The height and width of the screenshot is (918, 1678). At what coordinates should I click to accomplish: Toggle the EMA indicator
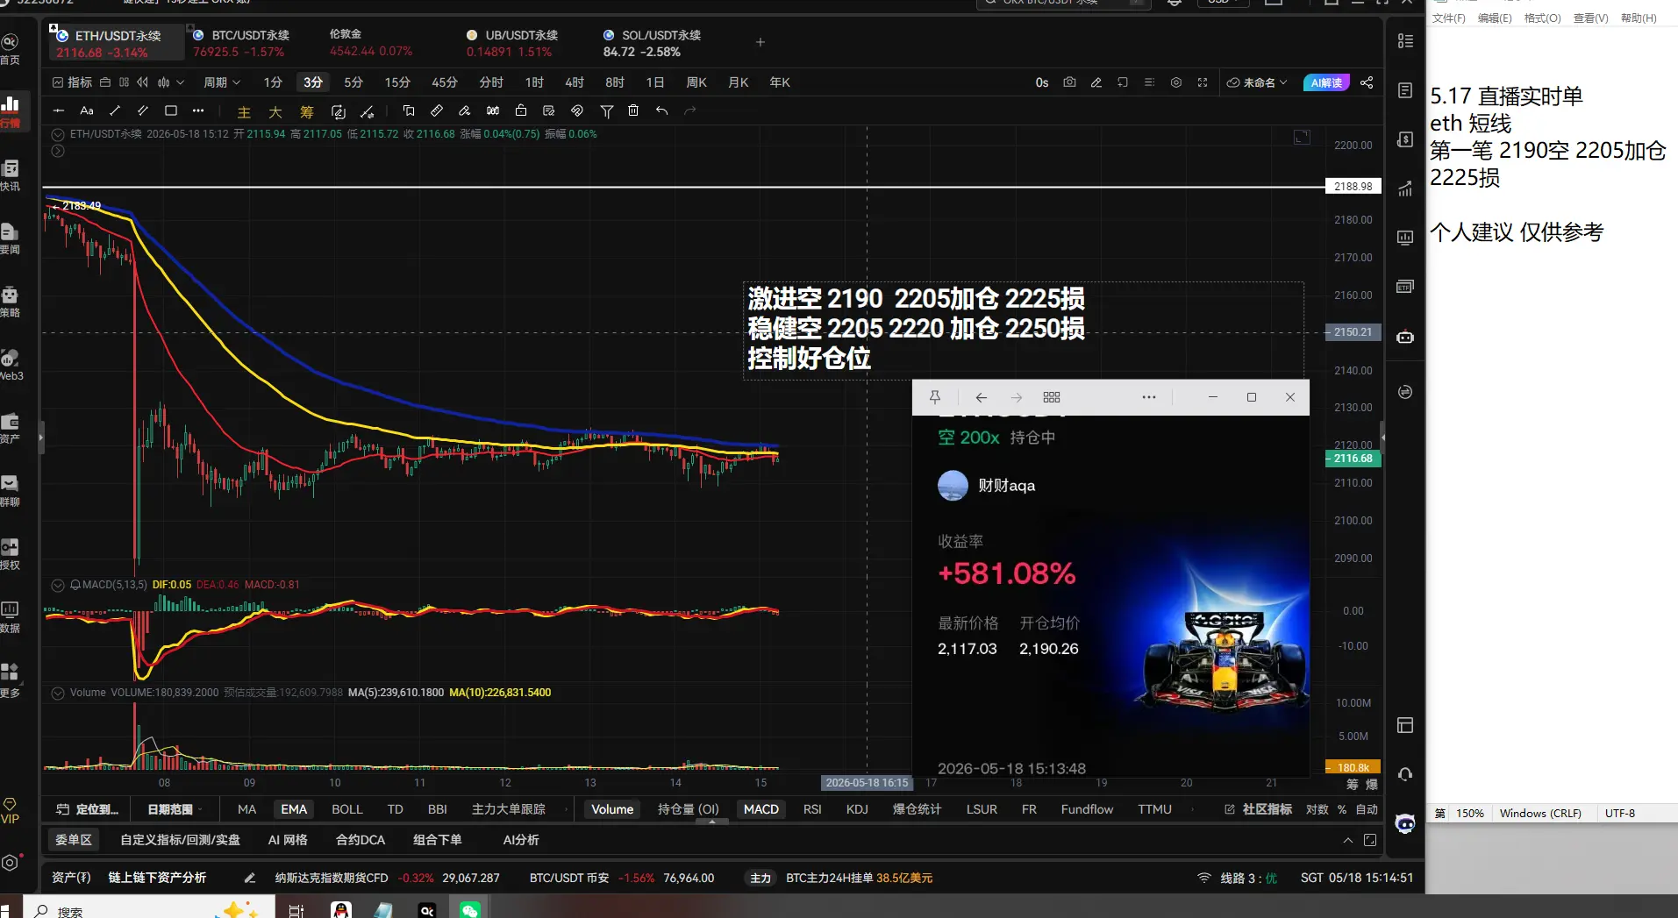[294, 809]
